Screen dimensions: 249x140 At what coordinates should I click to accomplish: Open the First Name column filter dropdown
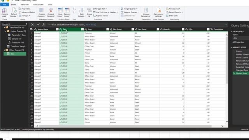[x=133, y=29]
